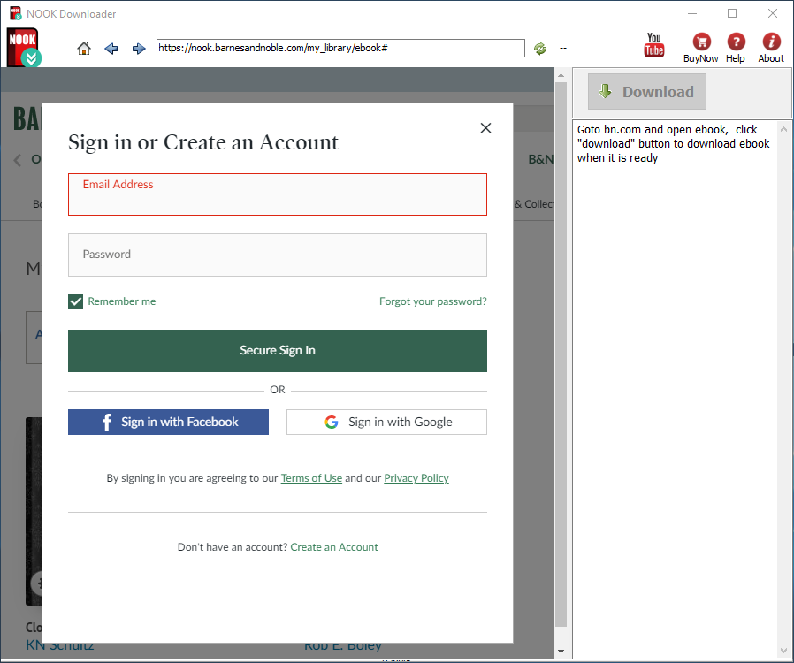The width and height of the screenshot is (794, 663).
Task: Click the Secure Sign In button
Action: click(x=278, y=351)
